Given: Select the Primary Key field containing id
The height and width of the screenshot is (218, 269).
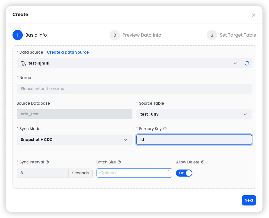Looking at the screenshot, I should coord(194,140).
